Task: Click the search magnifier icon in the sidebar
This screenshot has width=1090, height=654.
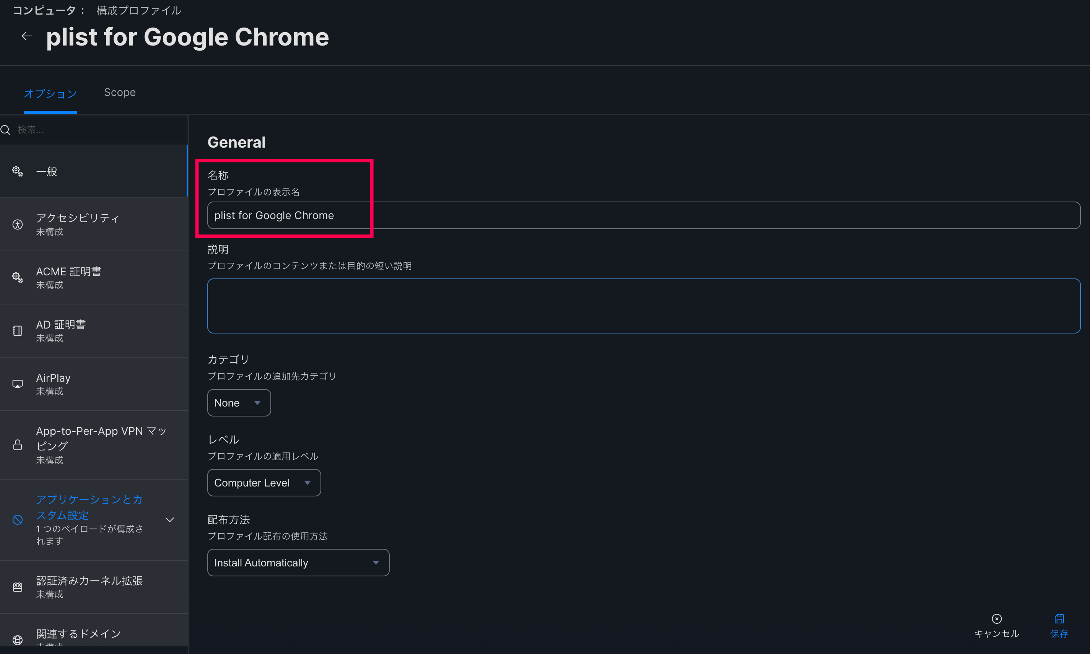Action: click(x=6, y=130)
